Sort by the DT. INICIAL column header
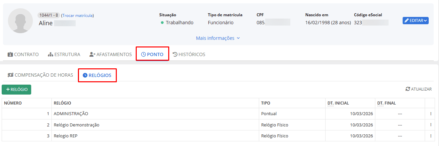The height and width of the screenshot is (146, 439). pos(338,103)
